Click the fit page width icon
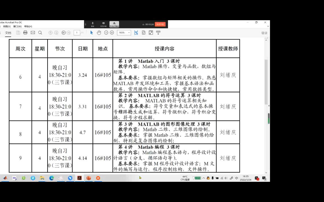Viewport: 324px width, 202px height. [x=136, y=33]
